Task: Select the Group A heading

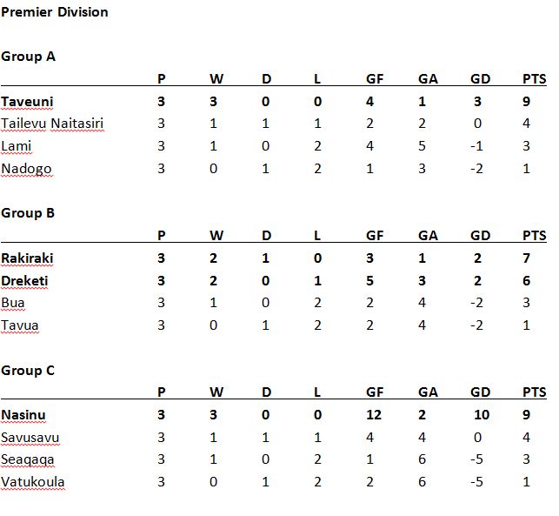Action: (28, 57)
